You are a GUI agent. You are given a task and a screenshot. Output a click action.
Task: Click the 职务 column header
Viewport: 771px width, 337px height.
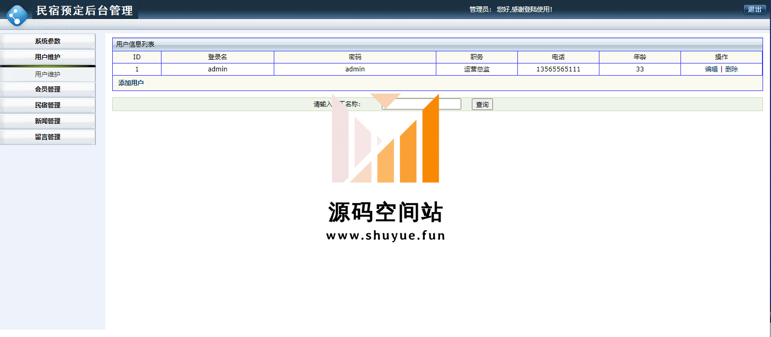pyautogui.click(x=477, y=57)
